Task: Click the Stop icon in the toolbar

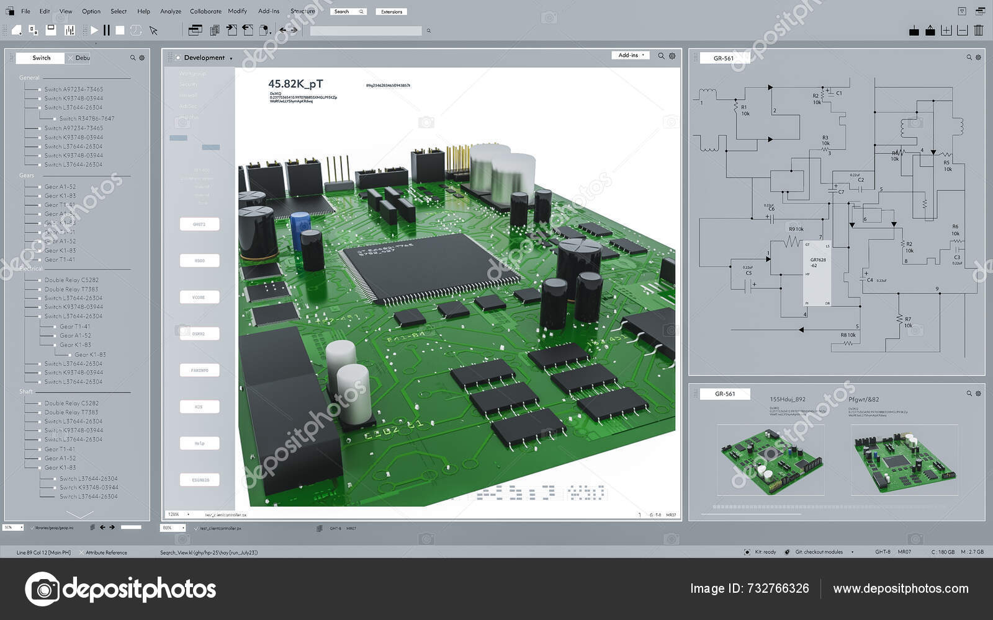Action: point(120,29)
